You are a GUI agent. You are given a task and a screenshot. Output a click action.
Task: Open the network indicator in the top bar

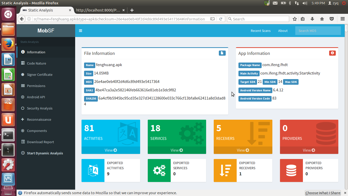click(x=297, y=3)
